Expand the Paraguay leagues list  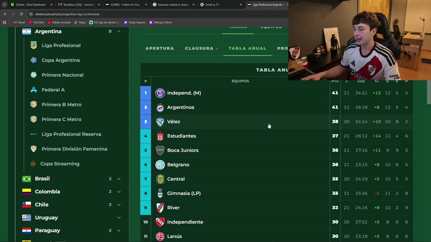[119, 231]
